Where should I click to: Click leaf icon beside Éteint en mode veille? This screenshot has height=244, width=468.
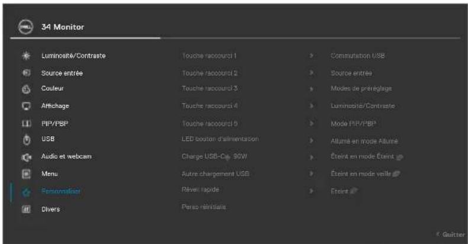click(x=396, y=174)
